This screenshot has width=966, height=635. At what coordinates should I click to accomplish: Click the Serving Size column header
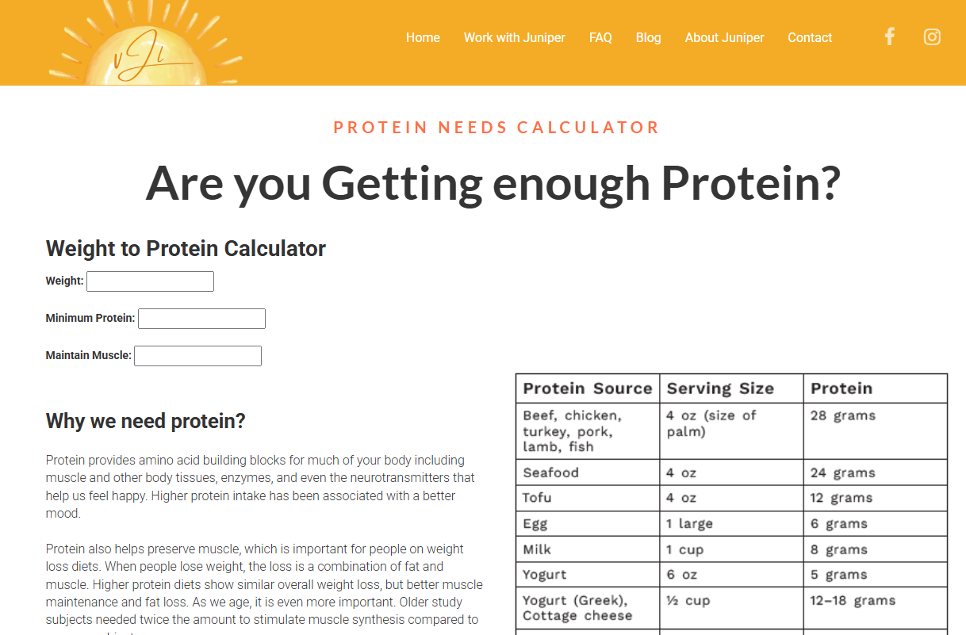point(720,388)
